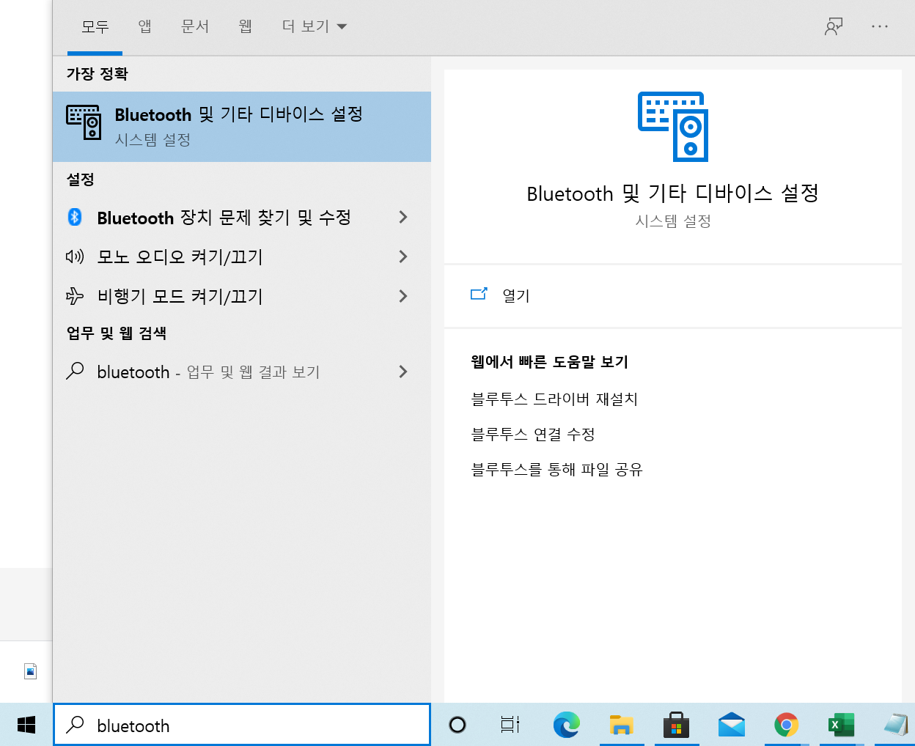This screenshot has width=915, height=746.
Task: Click the speaker icon for mono audio
Action: click(75, 256)
